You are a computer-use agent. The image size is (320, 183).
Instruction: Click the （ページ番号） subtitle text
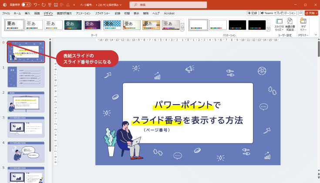coord(157,130)
